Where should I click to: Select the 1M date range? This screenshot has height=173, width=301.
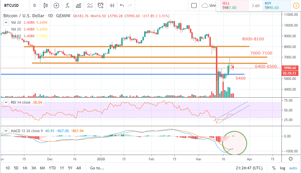point(25,168)
